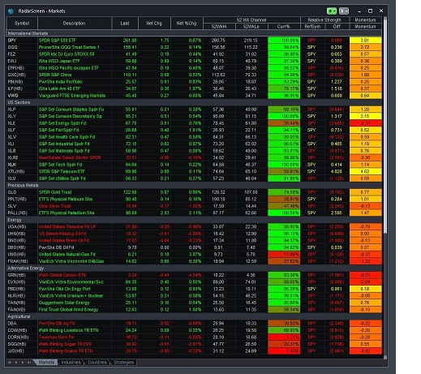Jump to the last worksheet tab arrow
Screen dimensions: 421x374
point(29,363)
